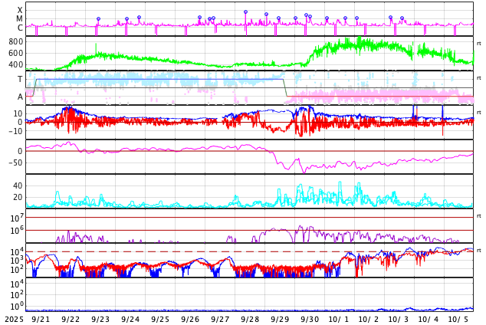Image resolution: width=486 pixels, height=325 pixels.
Task: Select the X flare class label
Action: pos(20,10)
